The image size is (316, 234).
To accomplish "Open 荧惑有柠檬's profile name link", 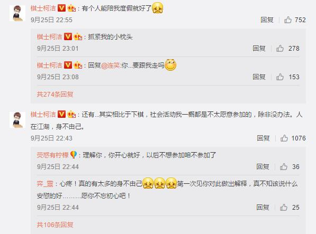I will [x=52, y=155].
